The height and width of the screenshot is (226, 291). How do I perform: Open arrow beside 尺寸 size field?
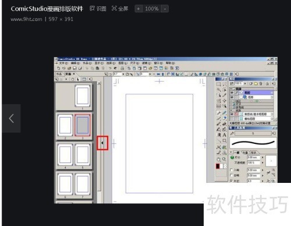[262, 157]
